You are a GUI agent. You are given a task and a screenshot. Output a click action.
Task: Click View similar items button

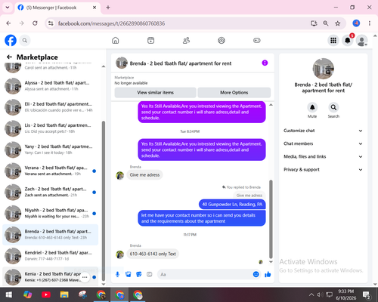point(156,93)
